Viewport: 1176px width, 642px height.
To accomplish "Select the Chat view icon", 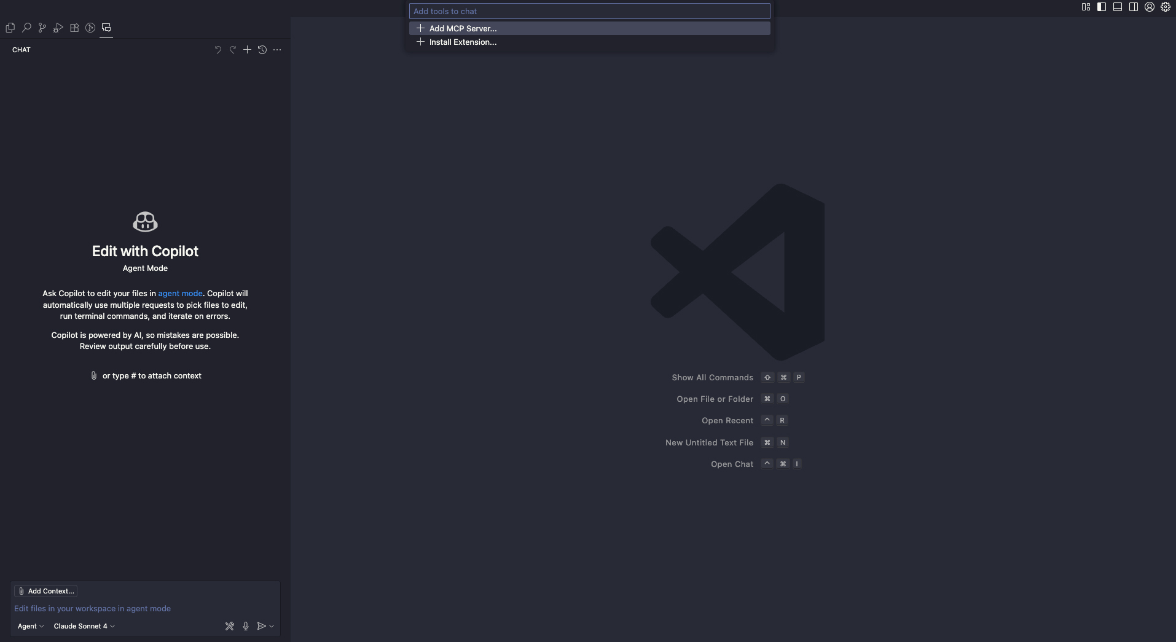I will 106,28.
